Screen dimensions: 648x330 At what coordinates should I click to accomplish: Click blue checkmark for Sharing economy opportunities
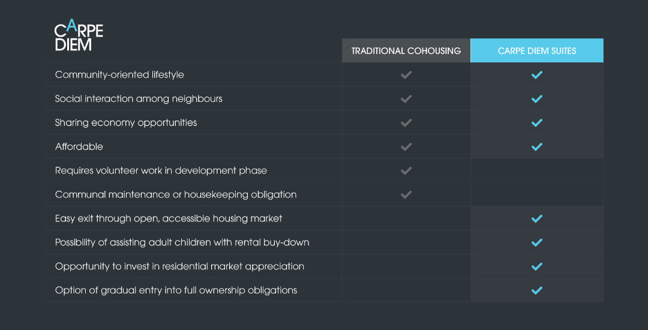pyautogui.click(x=536, y=122)
